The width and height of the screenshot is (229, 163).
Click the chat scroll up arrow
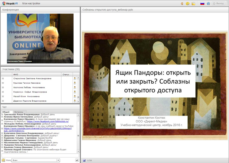(78, 115)
